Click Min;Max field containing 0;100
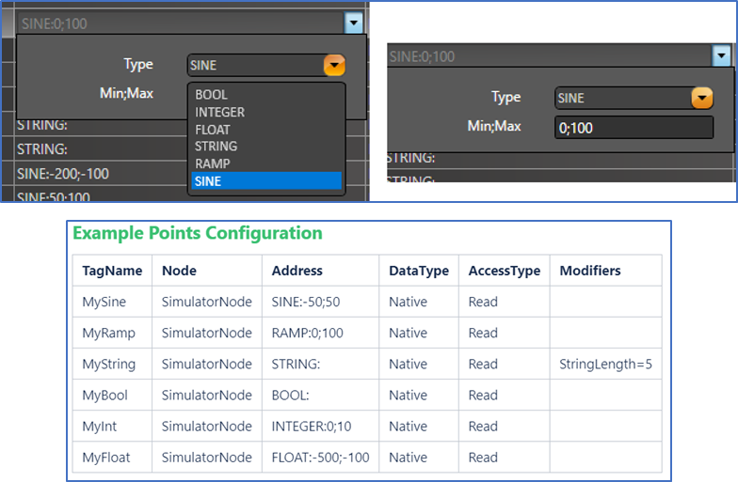 click(633, 128)
